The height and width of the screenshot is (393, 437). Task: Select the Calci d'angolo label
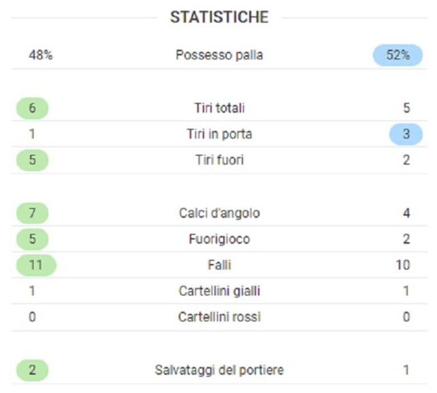pyautogui.click(x=219, y=213)
